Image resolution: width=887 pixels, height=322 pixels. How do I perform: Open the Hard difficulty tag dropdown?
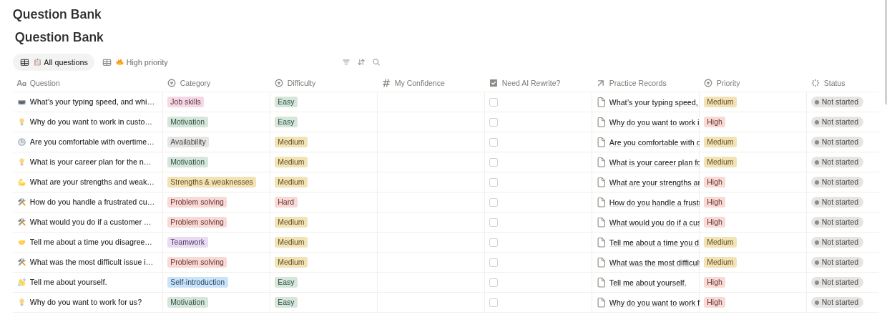[x=286, y=203]
